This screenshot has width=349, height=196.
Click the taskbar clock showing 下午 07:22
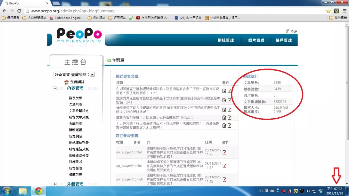[x=335, y=191]
